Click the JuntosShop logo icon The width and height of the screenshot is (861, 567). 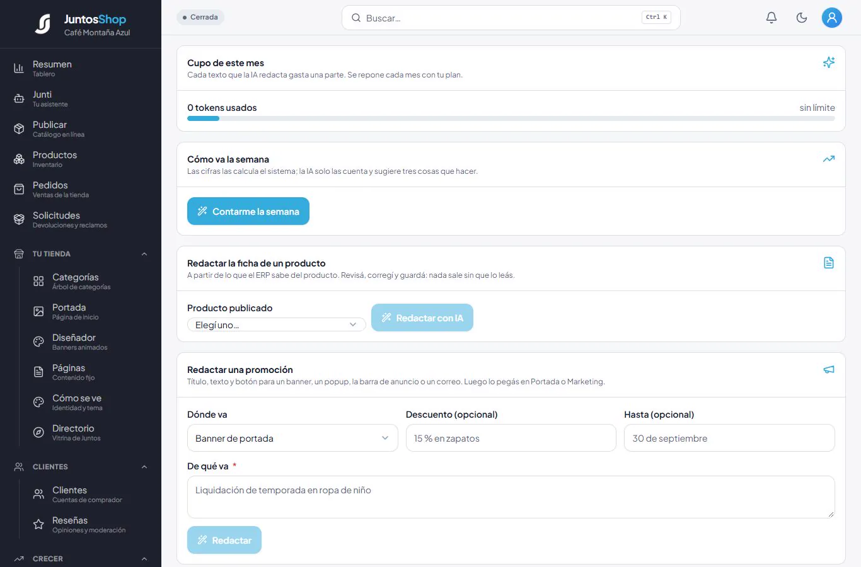coord(43,24)
